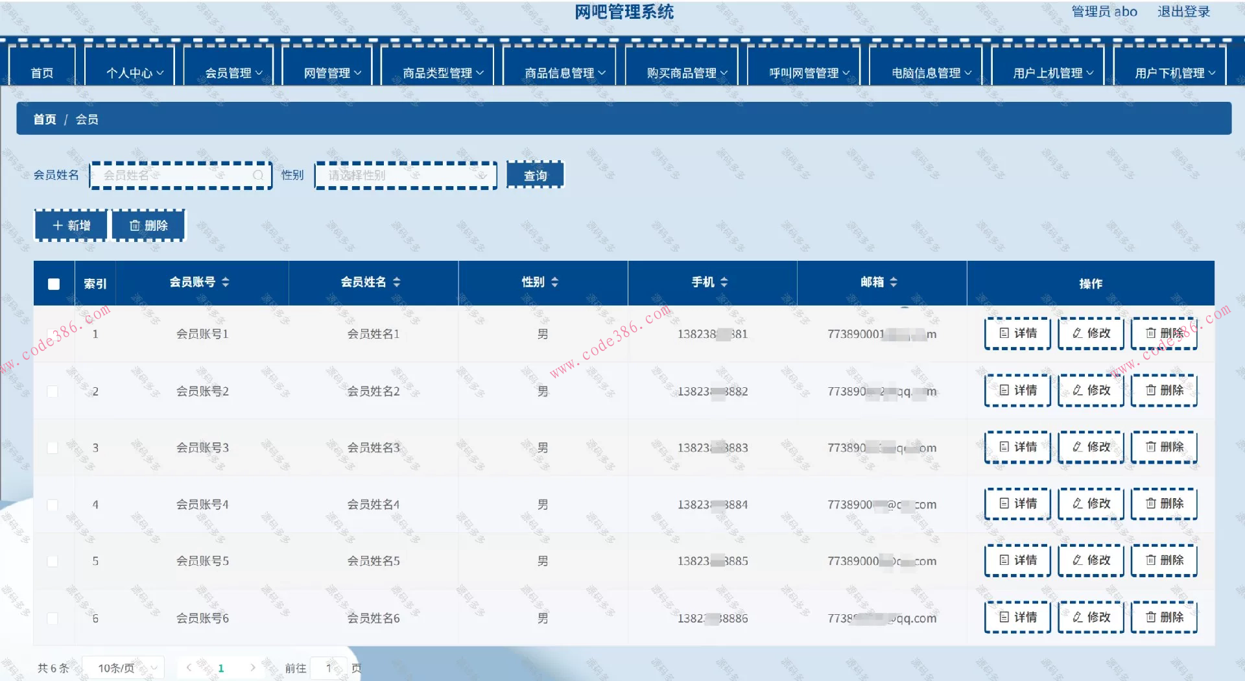1245x681 pixels.
Task: Check the row 2 checkbox for 会员账号2
Action: click(x=53, y=391)
